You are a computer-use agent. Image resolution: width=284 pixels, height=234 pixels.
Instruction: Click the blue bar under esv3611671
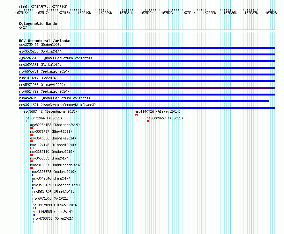pos(147,108)
